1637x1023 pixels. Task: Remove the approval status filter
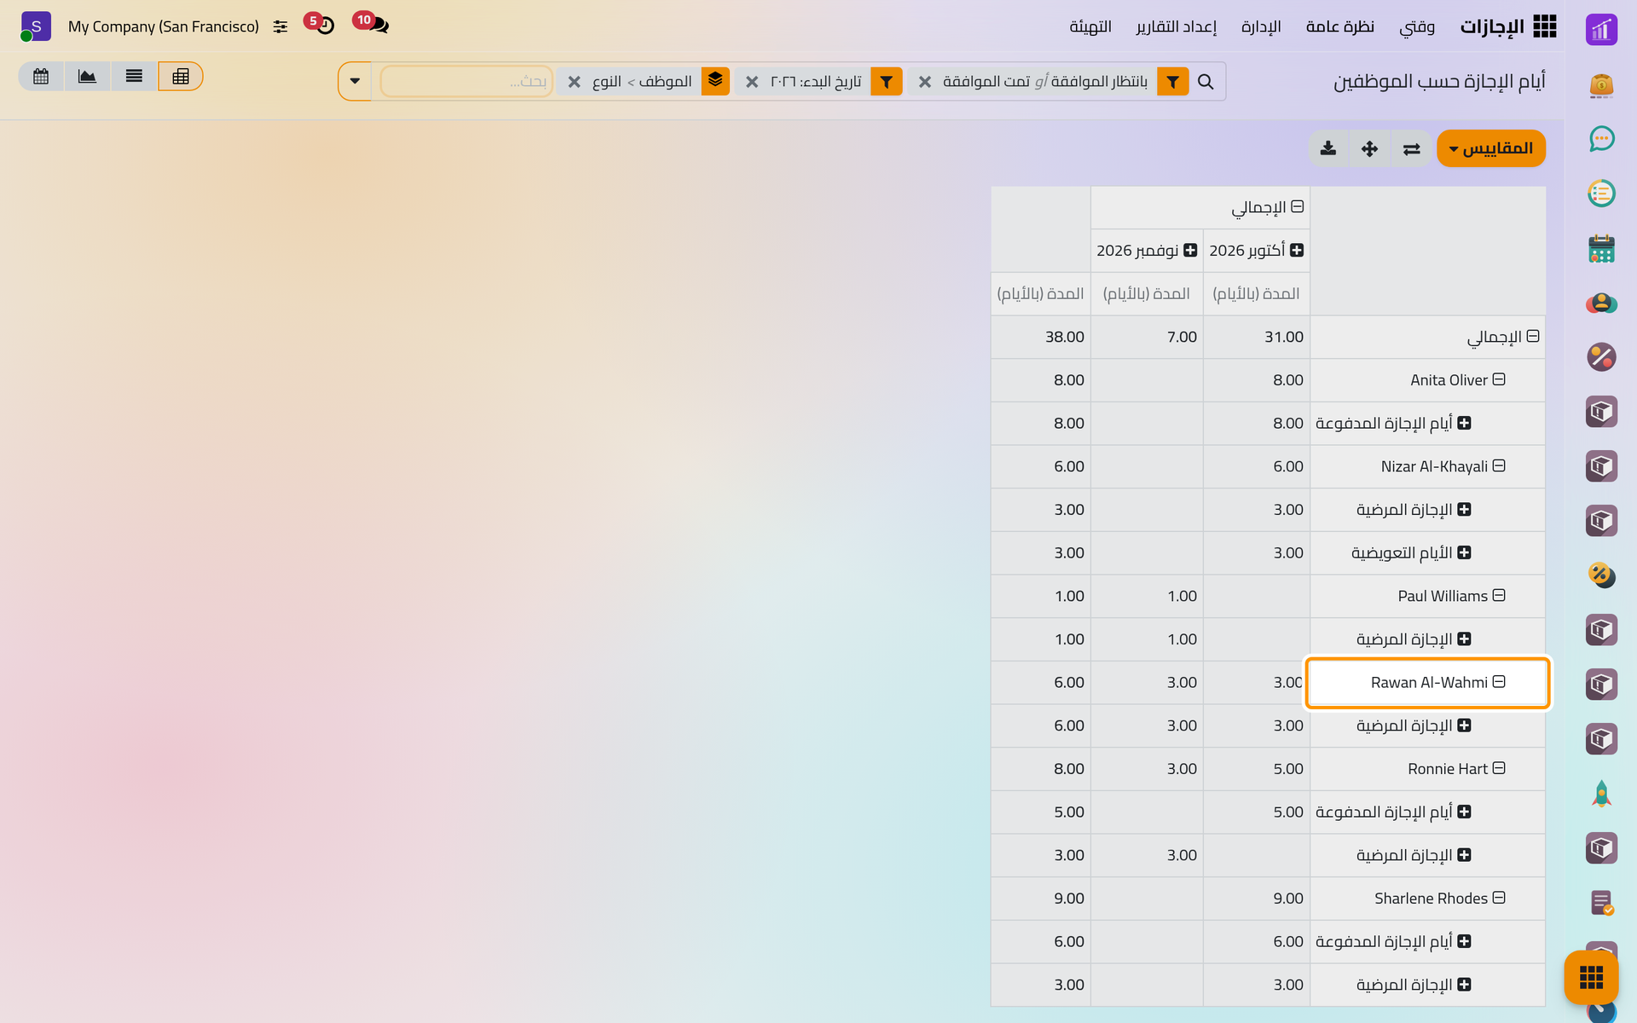pyautogui.click(x=925, y=82)
